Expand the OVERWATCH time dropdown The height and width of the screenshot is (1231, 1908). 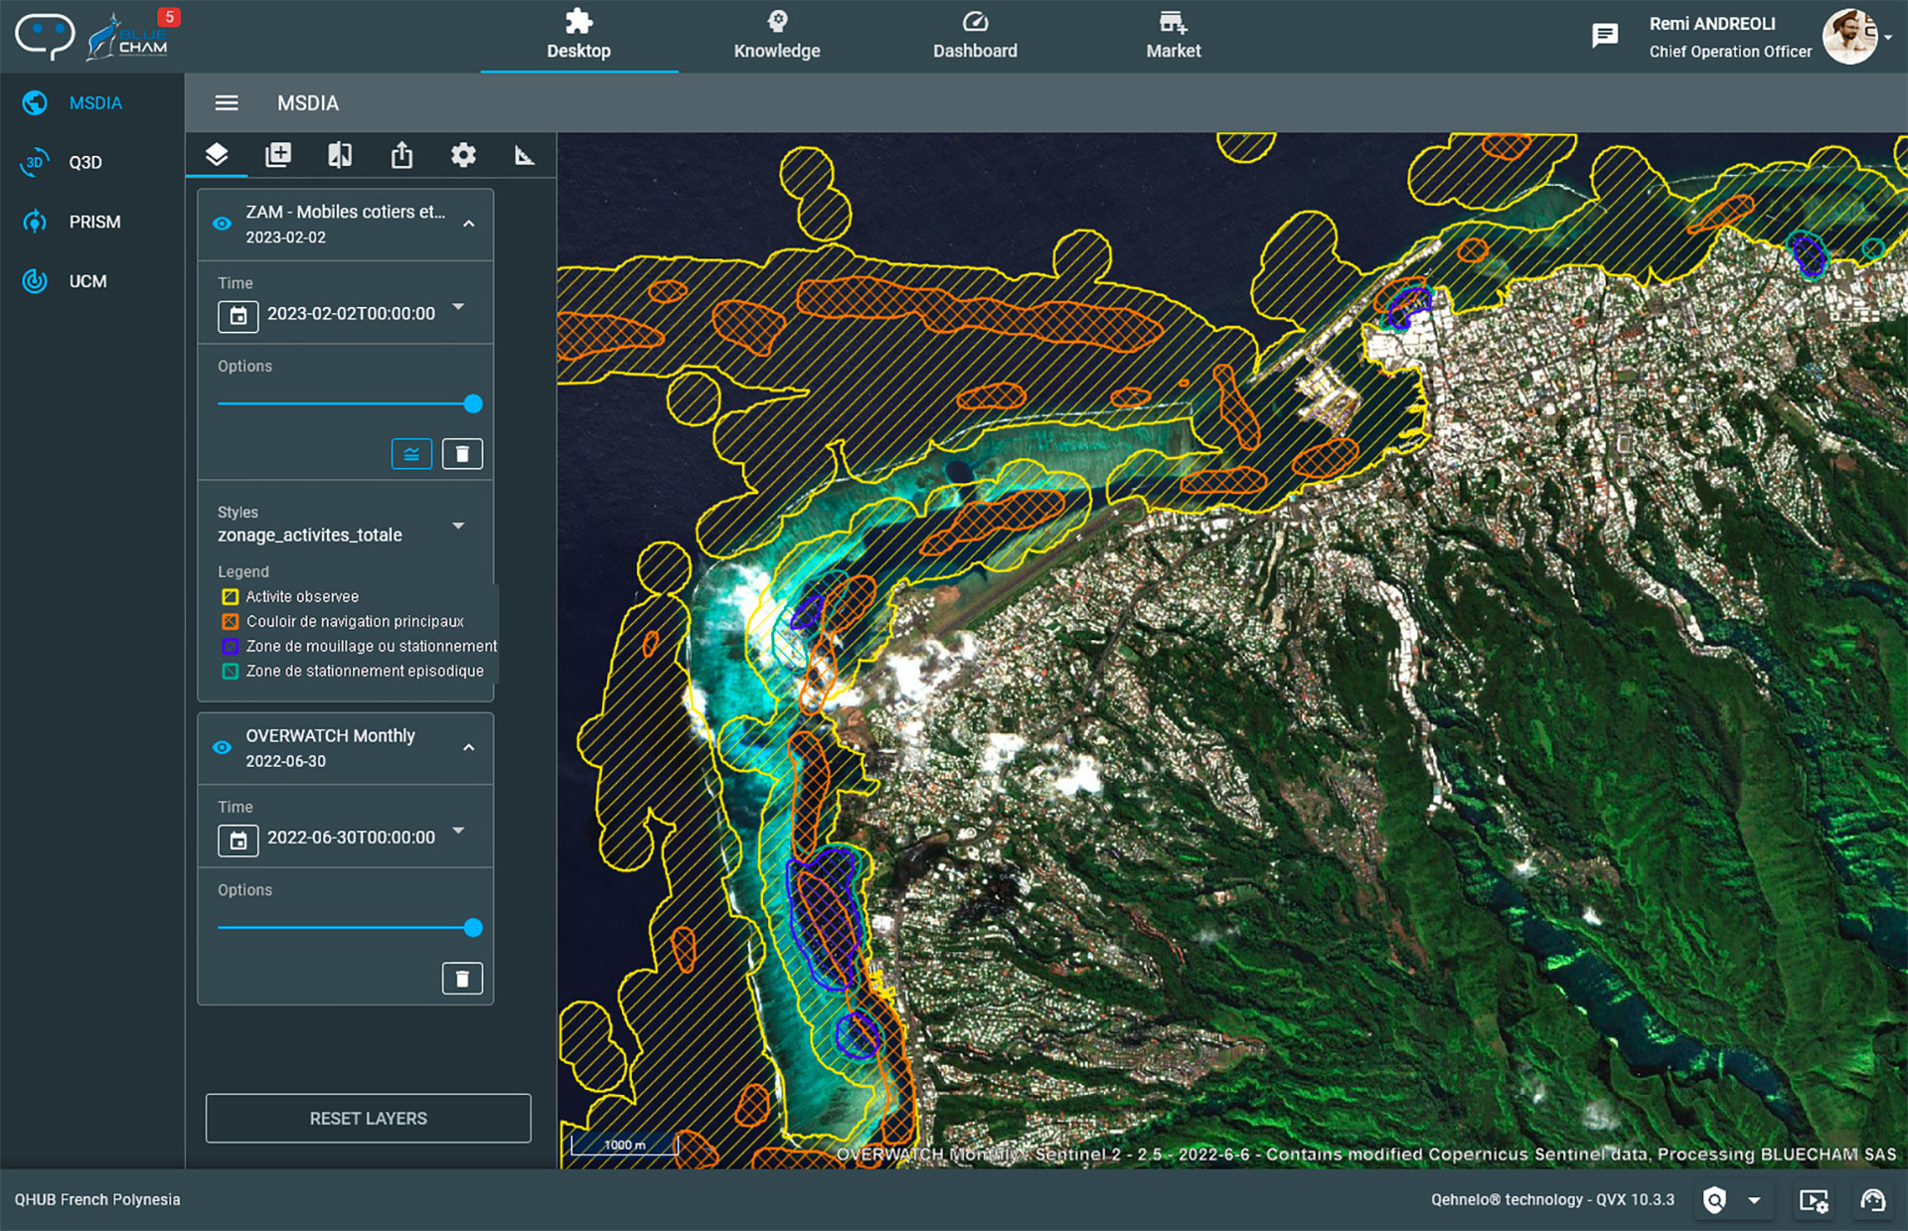pyautogui.click(x=458, y=831)
